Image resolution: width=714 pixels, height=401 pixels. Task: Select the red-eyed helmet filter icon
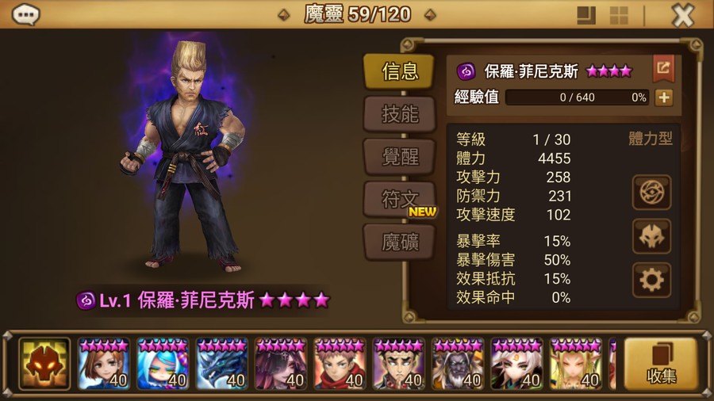[44, 363]
